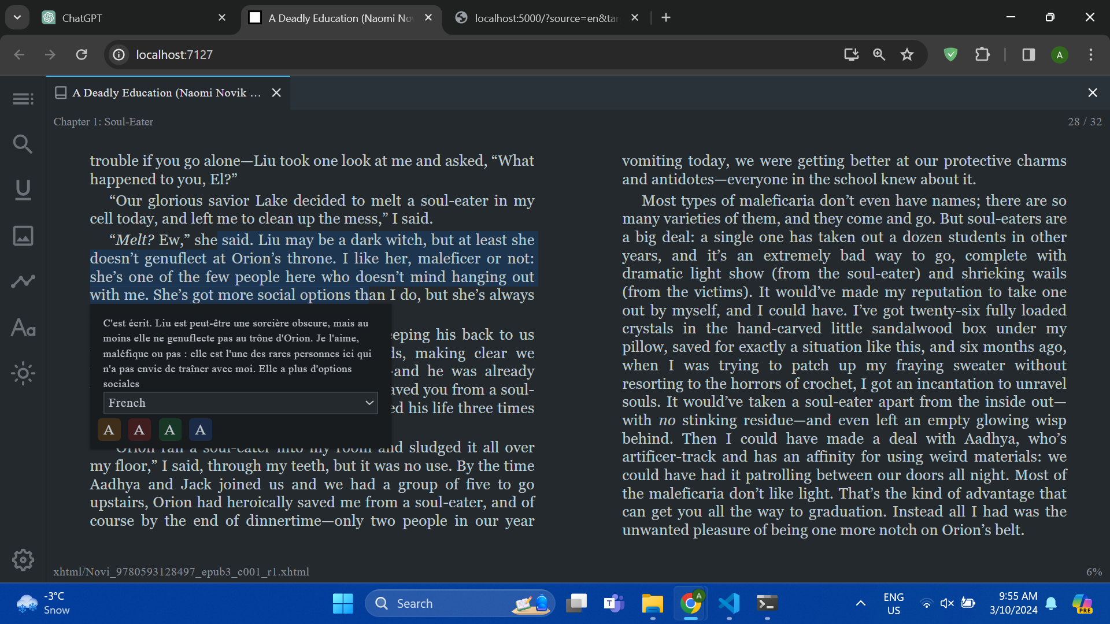
Task: Open the image gallery sidebar icon
Action: [x=23, y=236]
